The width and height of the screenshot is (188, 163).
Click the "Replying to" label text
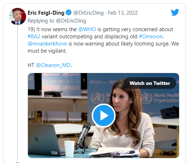(41, 21)
